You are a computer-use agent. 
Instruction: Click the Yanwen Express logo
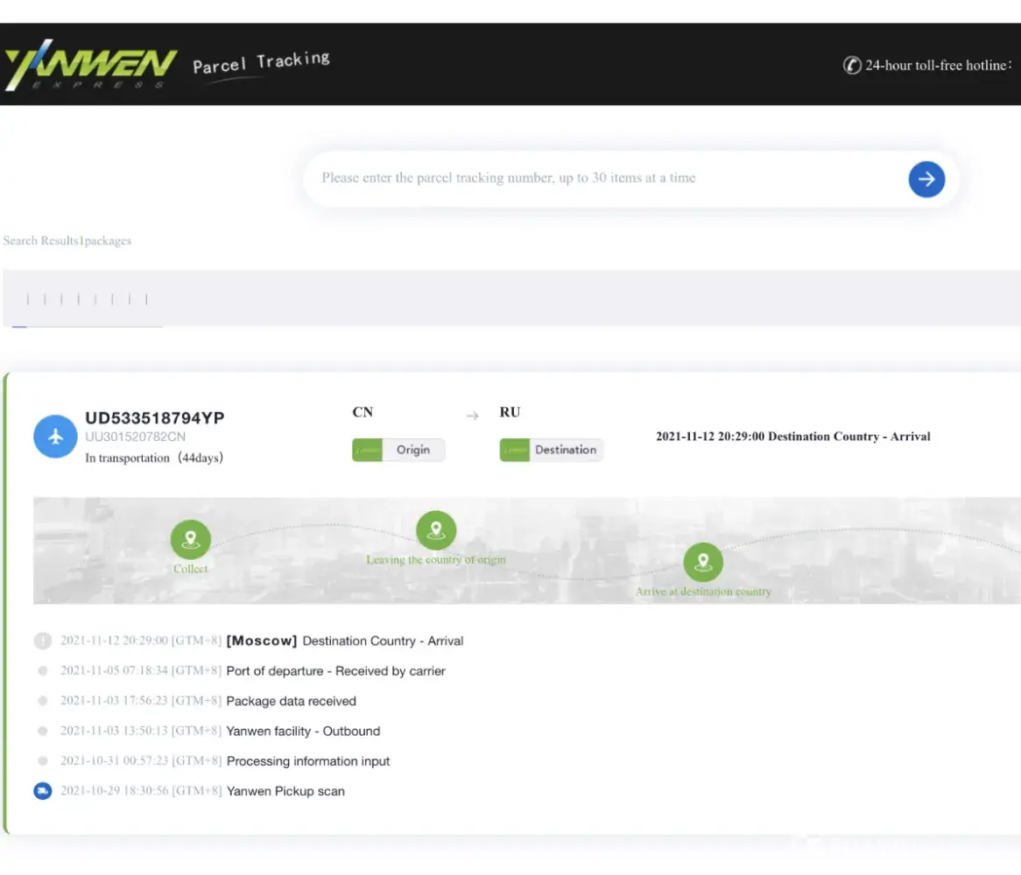coord(90,65)
